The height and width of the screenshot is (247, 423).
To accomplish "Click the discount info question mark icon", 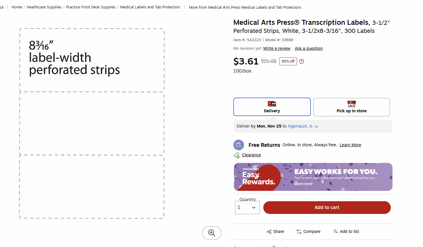I will click(302, 61).
